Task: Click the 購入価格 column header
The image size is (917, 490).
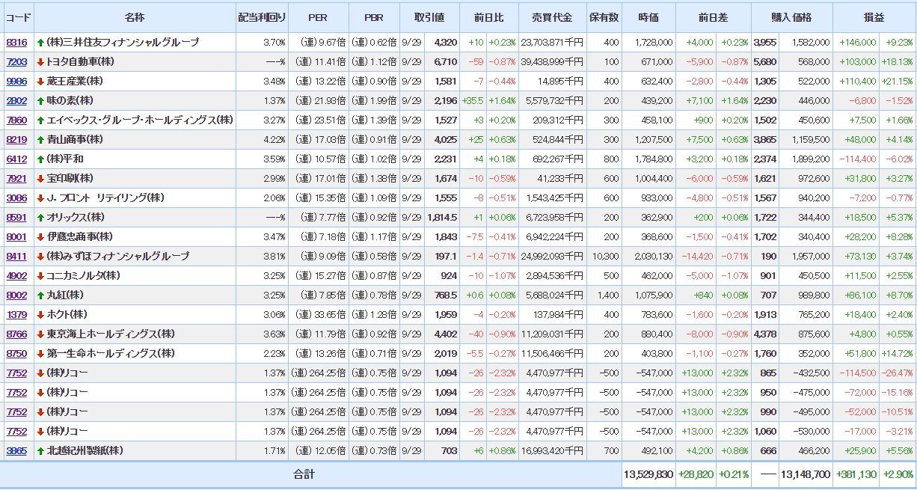Action: (x=791, y=17)
